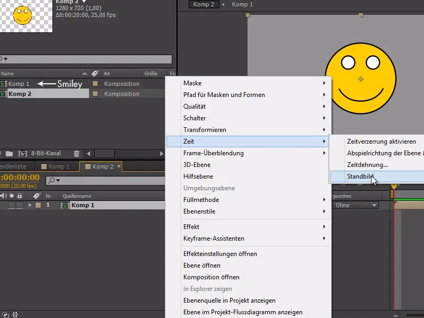Open the parent 'Ohne' dropdown
Viewport: 424px width, 318px height.
click(355, 205)
